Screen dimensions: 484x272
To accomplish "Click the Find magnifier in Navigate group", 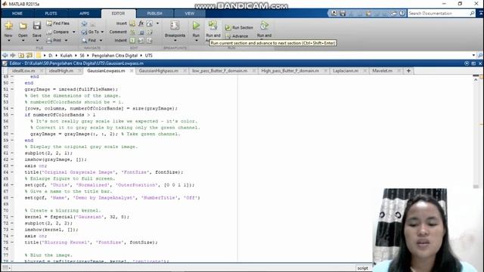I will click(84, 40).
